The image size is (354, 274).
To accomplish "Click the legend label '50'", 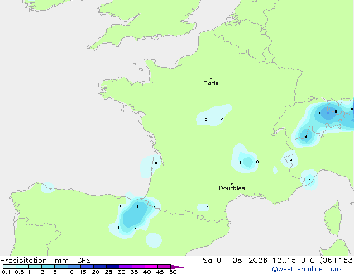I will point(173,272).
